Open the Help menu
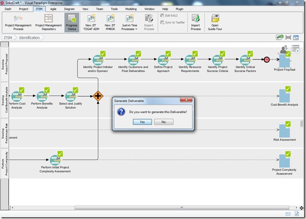Image resolution: width=306 pixels, height=219 pixels. point(165,9)
